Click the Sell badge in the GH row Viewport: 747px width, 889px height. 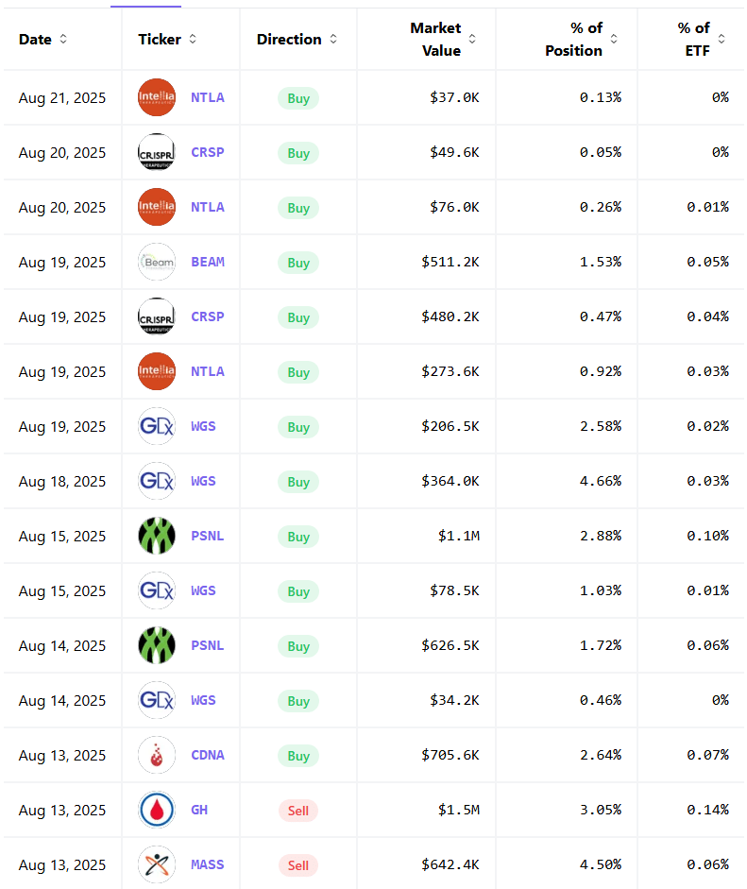[x=298, y=811]
